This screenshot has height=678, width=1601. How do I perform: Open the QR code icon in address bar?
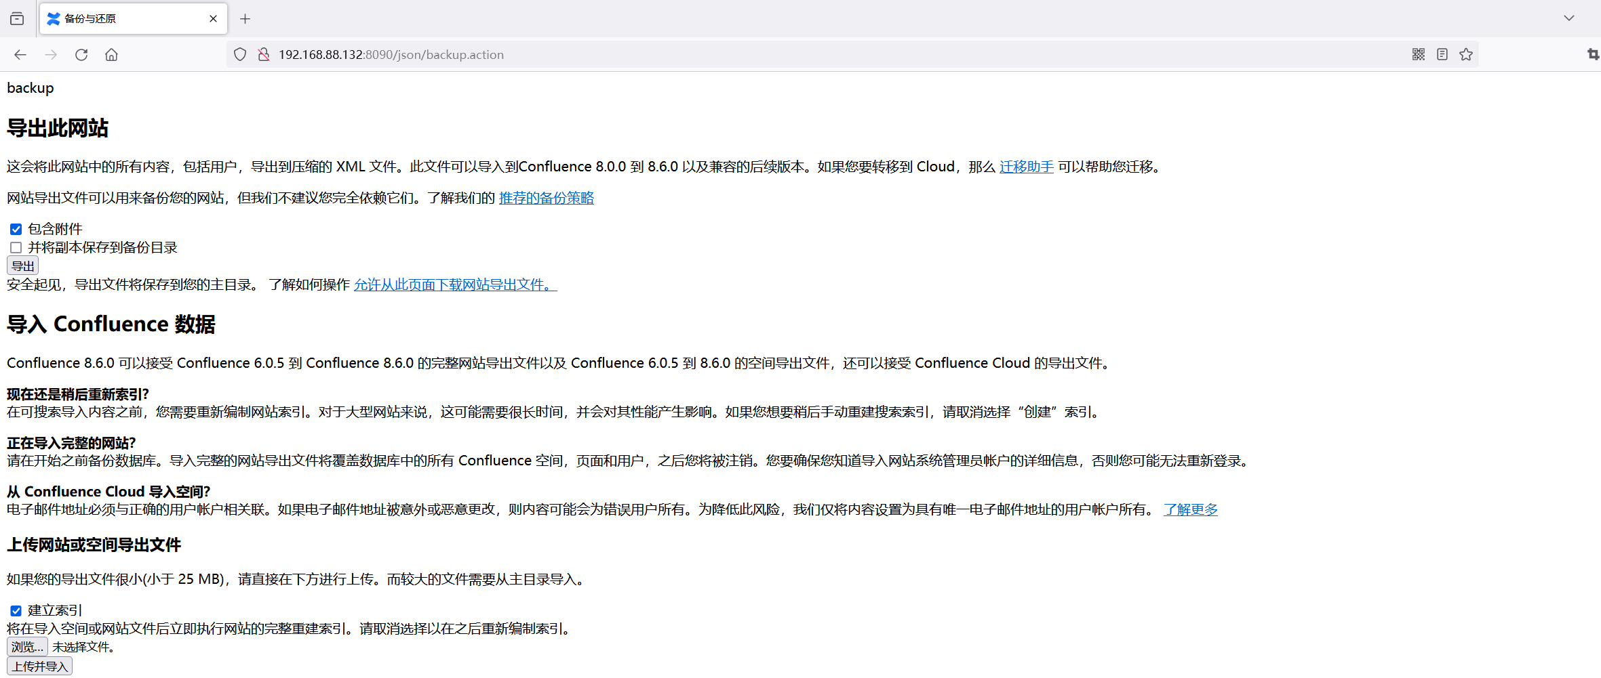click(x=1419, y=55)
